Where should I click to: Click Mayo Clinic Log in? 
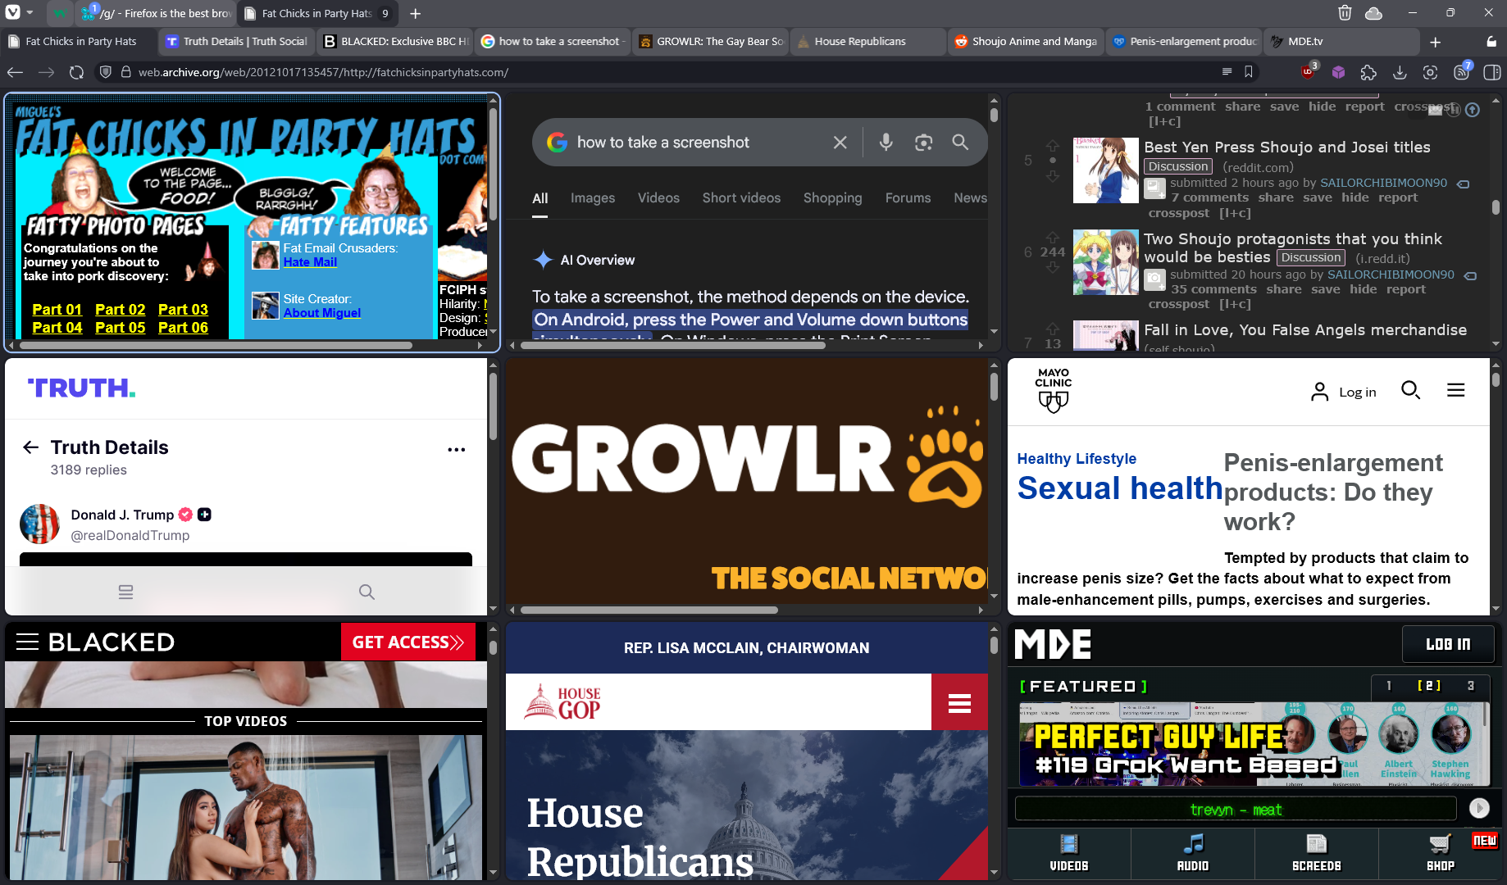click(x=1344, y=392)
